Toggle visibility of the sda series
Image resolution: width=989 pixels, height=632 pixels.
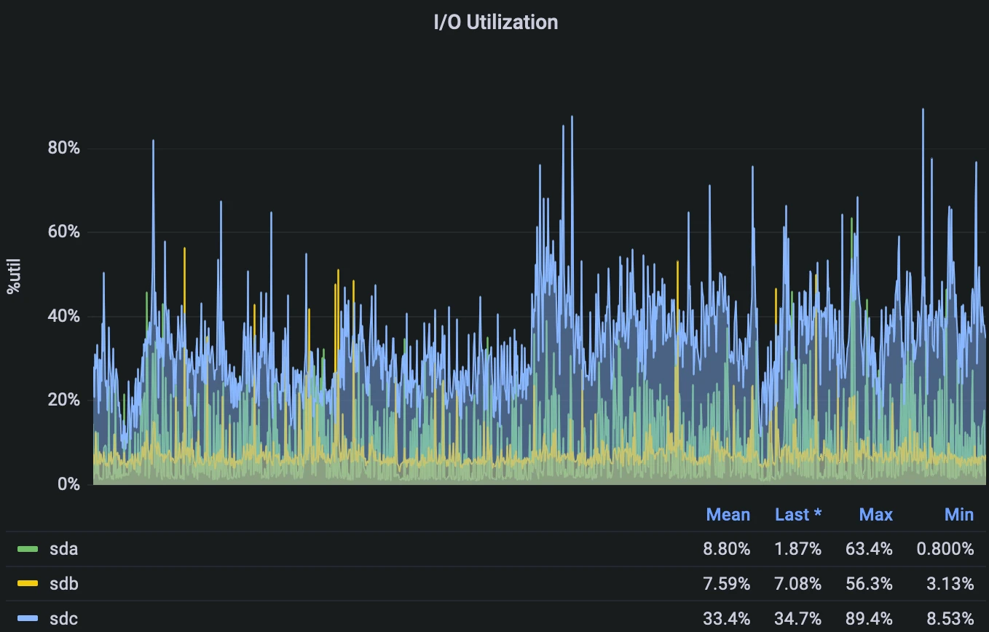63,549
